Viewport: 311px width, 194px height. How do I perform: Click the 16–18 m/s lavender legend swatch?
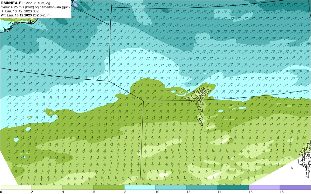tap(264, 187)
